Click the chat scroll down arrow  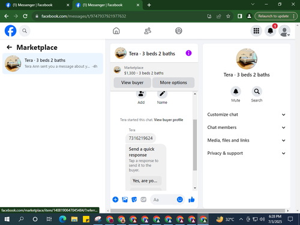click(x=195, y=188)
